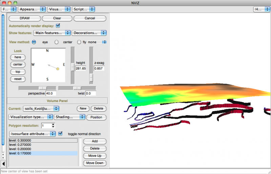The width and height of the screenshot is (271, 174).
Task: Click the height vertical slider handle
Action: point(72,68)
